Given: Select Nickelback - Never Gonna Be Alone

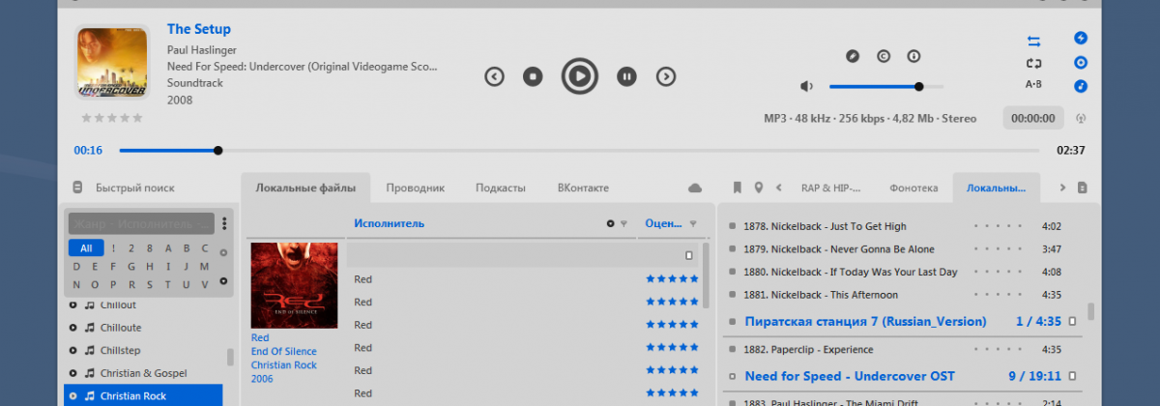Looking at the screenshot, I should [839, 249].
